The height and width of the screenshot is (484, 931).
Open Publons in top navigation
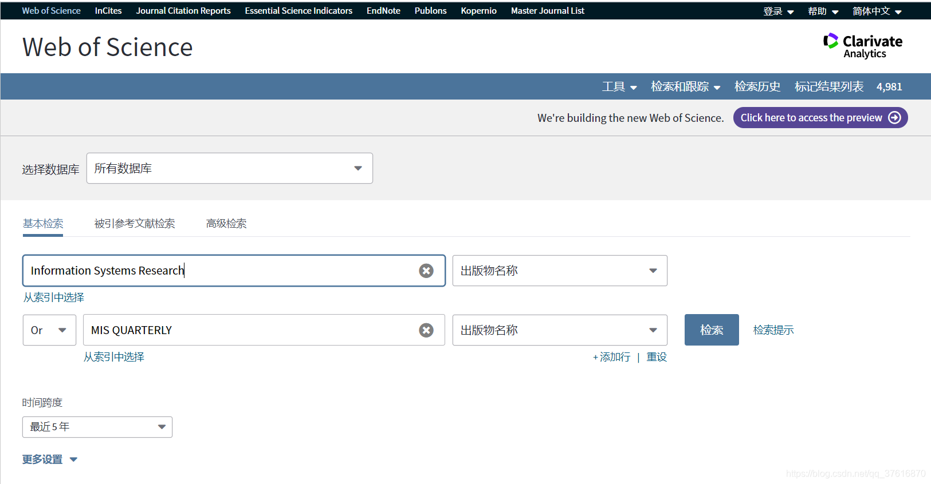tap(431, 11)
